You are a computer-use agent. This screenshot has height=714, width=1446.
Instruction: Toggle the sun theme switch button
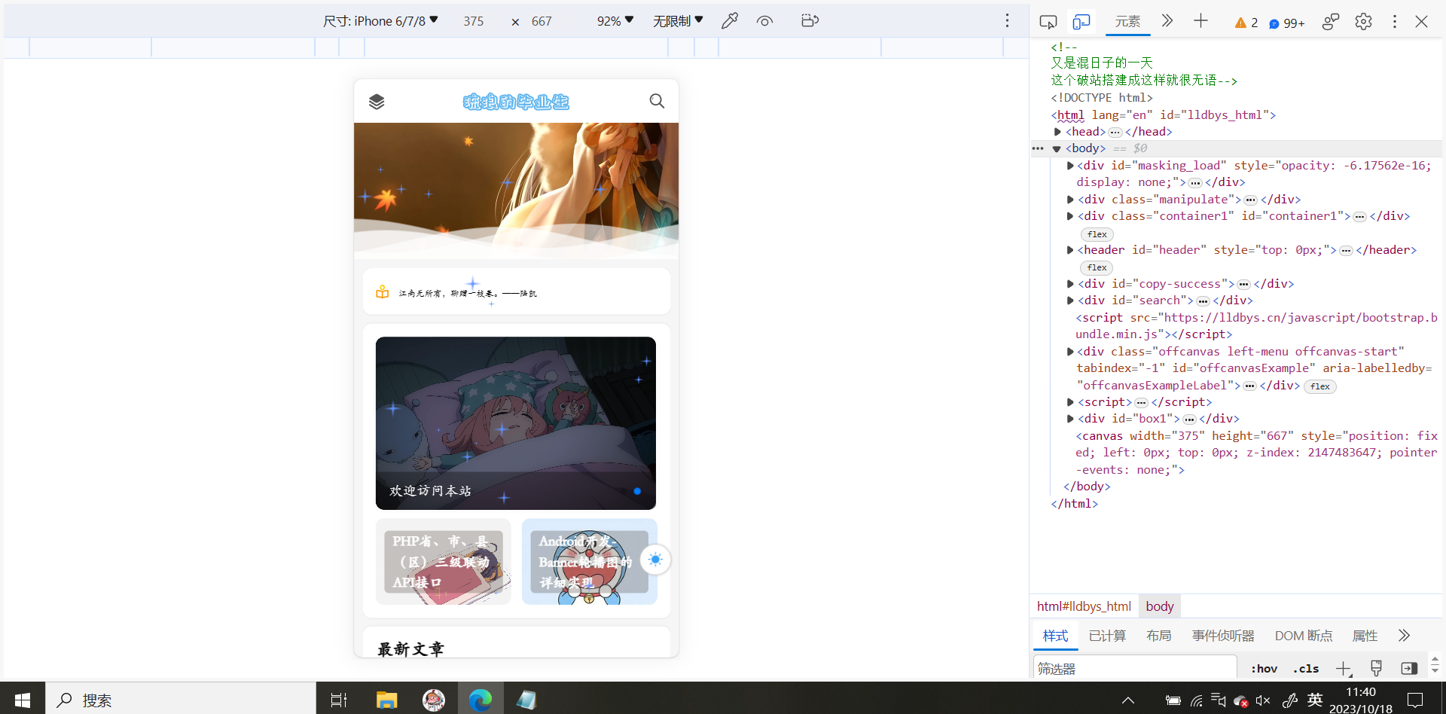tap(655, 560)
